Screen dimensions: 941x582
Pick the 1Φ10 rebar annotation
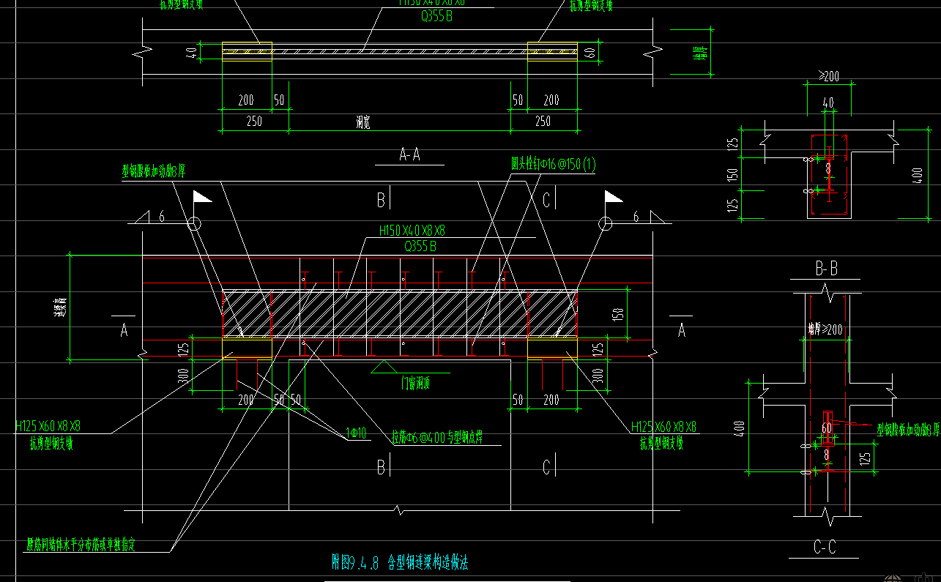(355, 434)
